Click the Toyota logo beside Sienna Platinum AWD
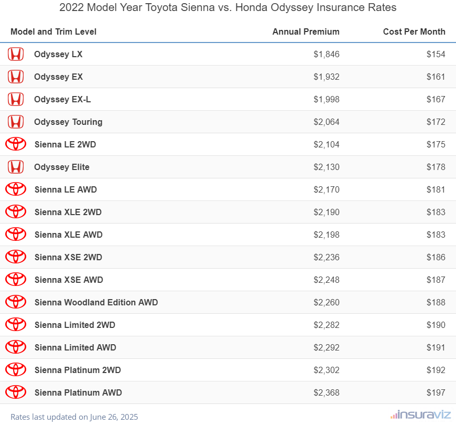The height and width of the screenshot is (425, 456). click(16, 392)
